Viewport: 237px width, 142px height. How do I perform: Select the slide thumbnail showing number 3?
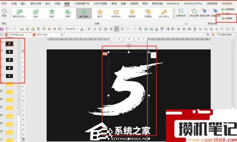pos(9,60)
